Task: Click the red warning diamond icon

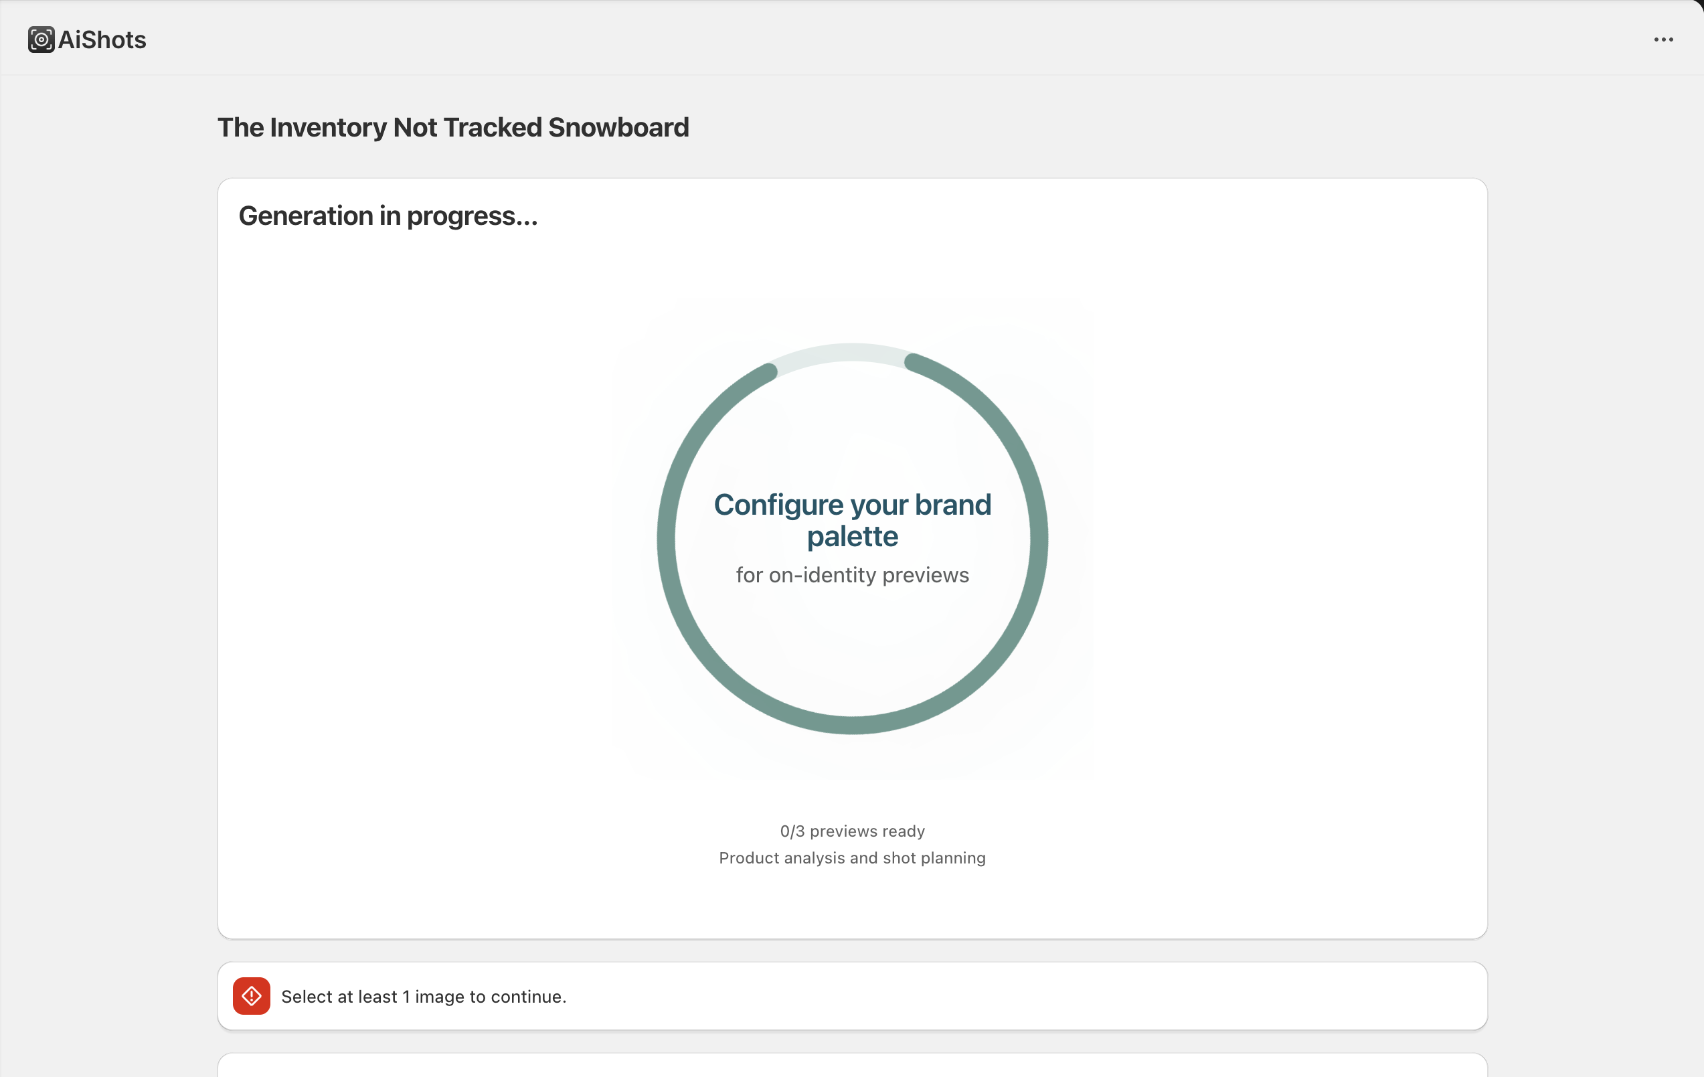Action: click(x=251, y=995)
